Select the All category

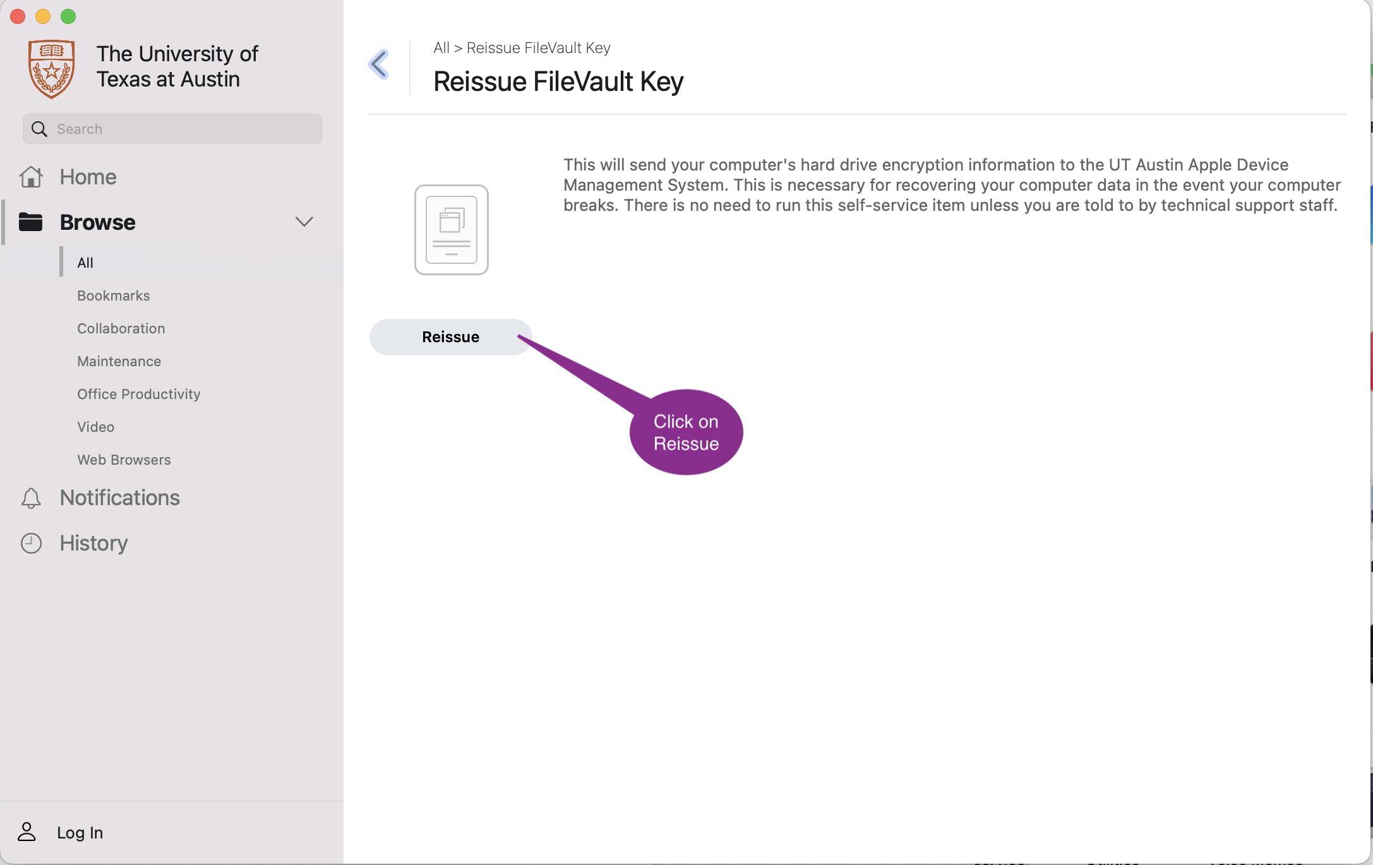click(x=85, y=263)
